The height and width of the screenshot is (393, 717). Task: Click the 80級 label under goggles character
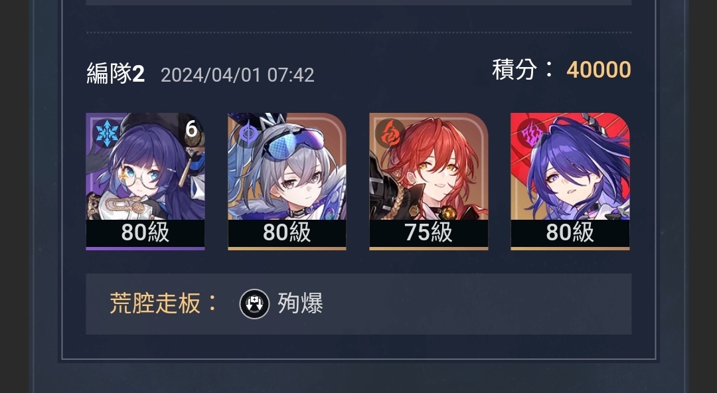287,232
